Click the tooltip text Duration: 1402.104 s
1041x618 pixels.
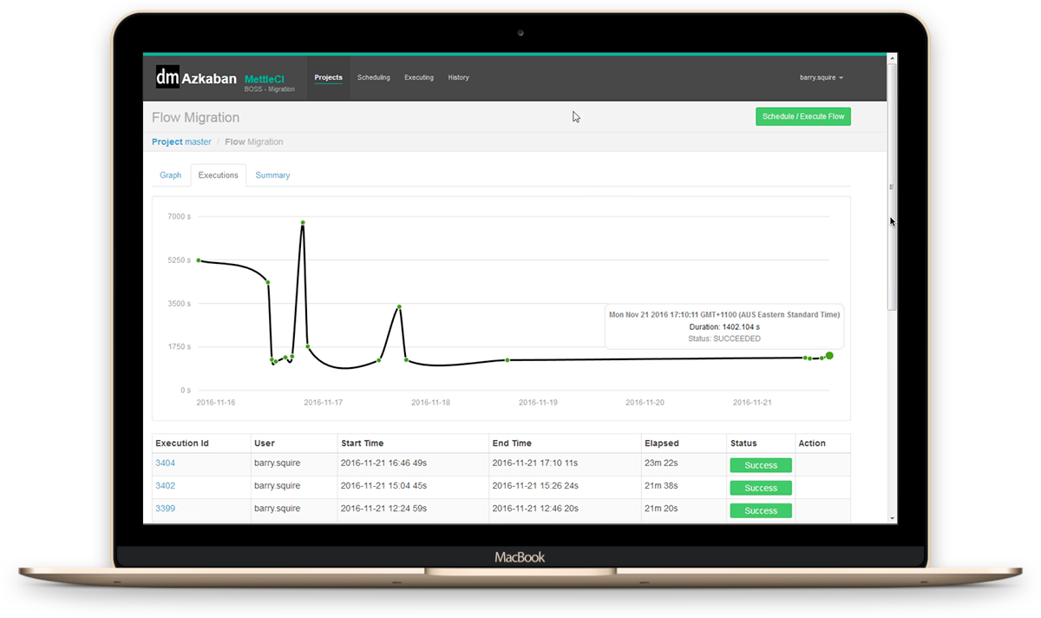[724, 326]
